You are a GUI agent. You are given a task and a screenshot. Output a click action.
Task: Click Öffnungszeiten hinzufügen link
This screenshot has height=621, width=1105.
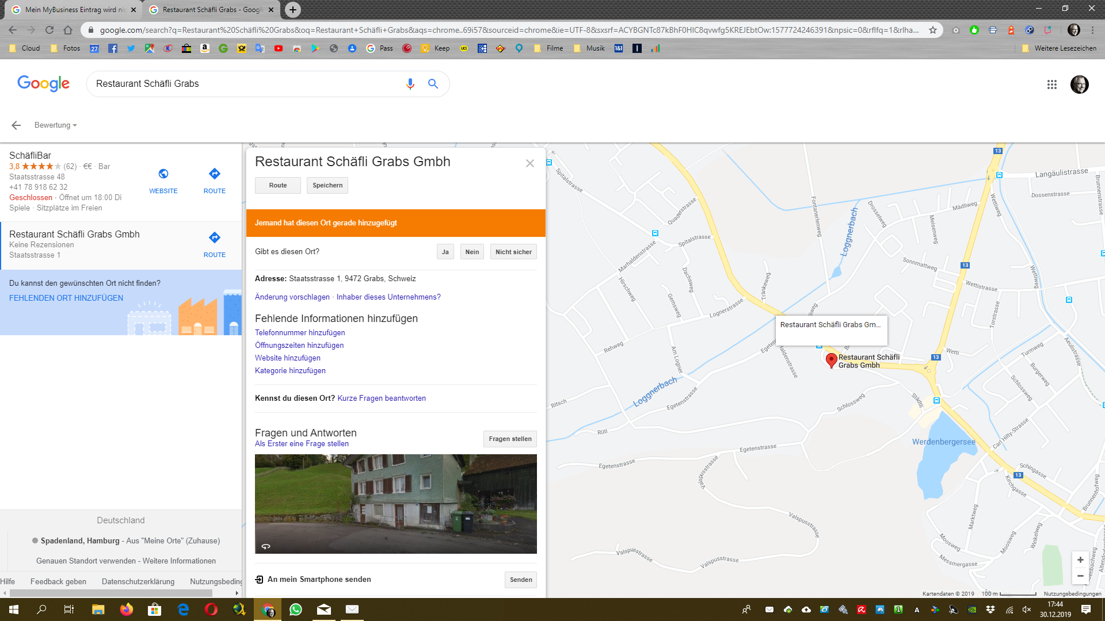click(299, 346)
